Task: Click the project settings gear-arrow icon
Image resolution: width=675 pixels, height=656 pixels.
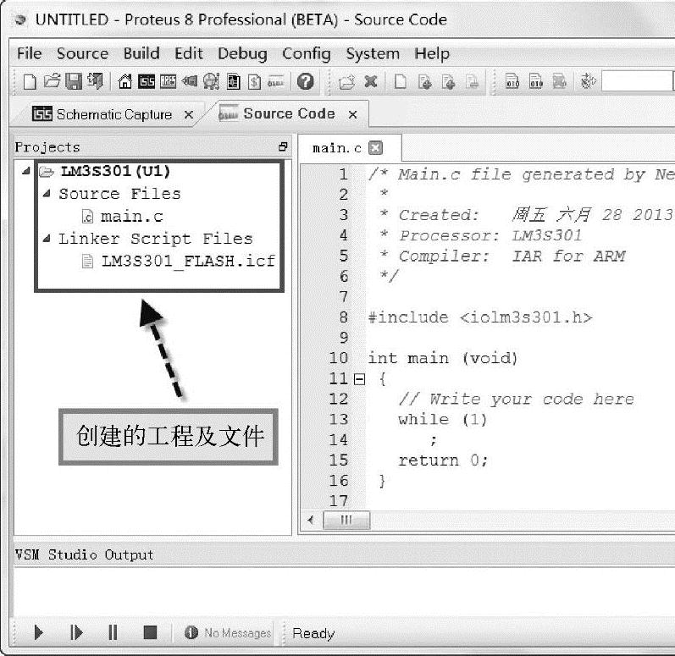Action: [588, 81]
